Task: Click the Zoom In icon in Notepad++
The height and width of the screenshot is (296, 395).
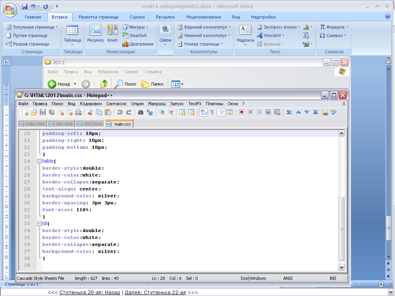Action: point(162,112)
